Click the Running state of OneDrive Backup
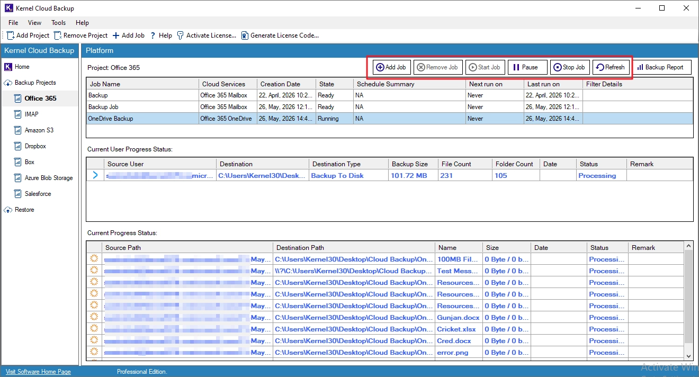The width and height of the screenshot is (699, 377). pos(328,119)
